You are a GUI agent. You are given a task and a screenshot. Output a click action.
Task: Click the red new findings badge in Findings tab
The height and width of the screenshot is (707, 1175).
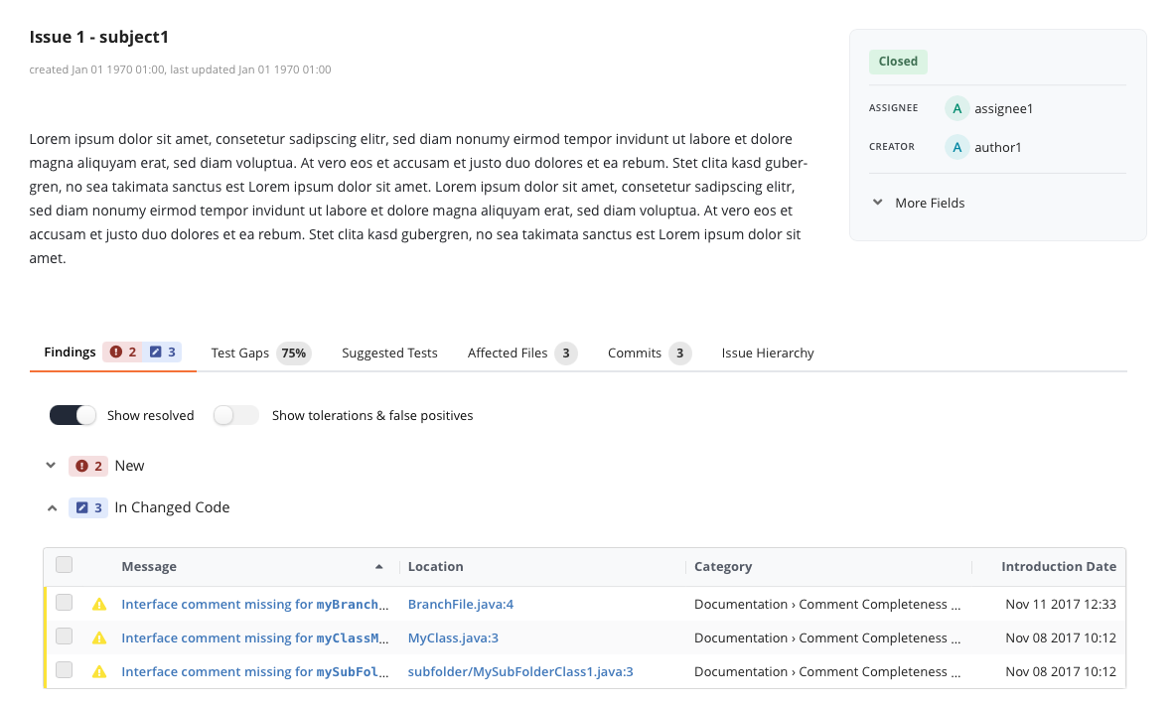(x=123, y=353)
